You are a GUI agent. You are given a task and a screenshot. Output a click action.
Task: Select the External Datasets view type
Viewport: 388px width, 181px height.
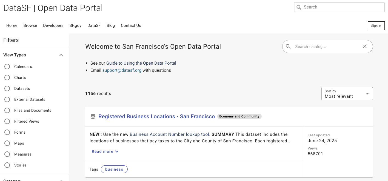point(7,99)
